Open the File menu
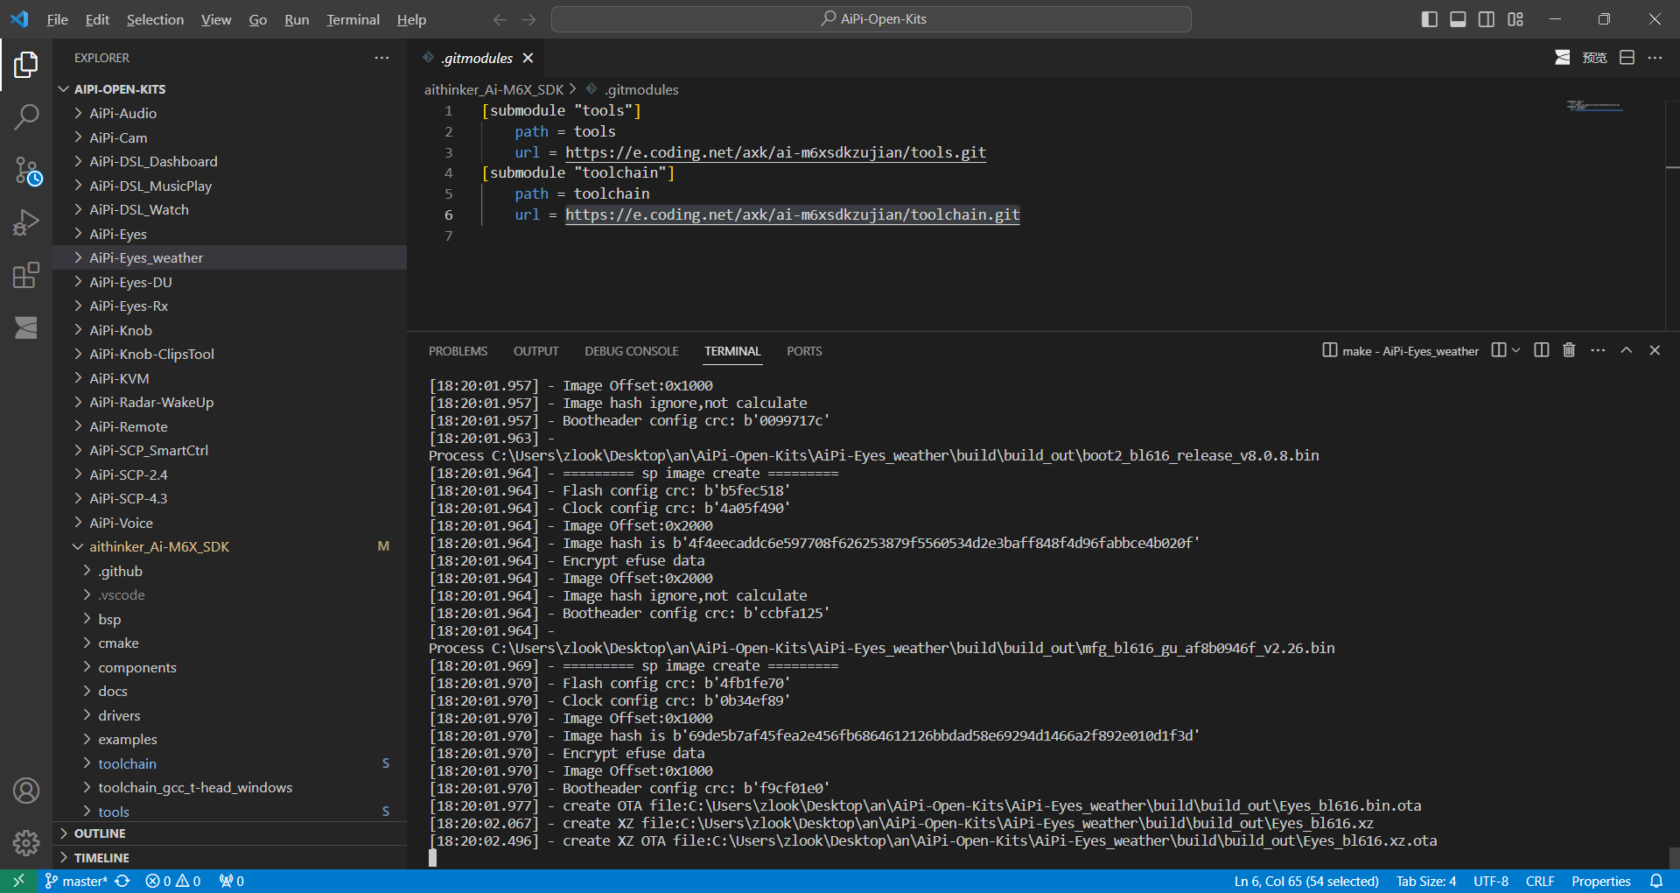The image size is (1680, 893). [57, 19]
